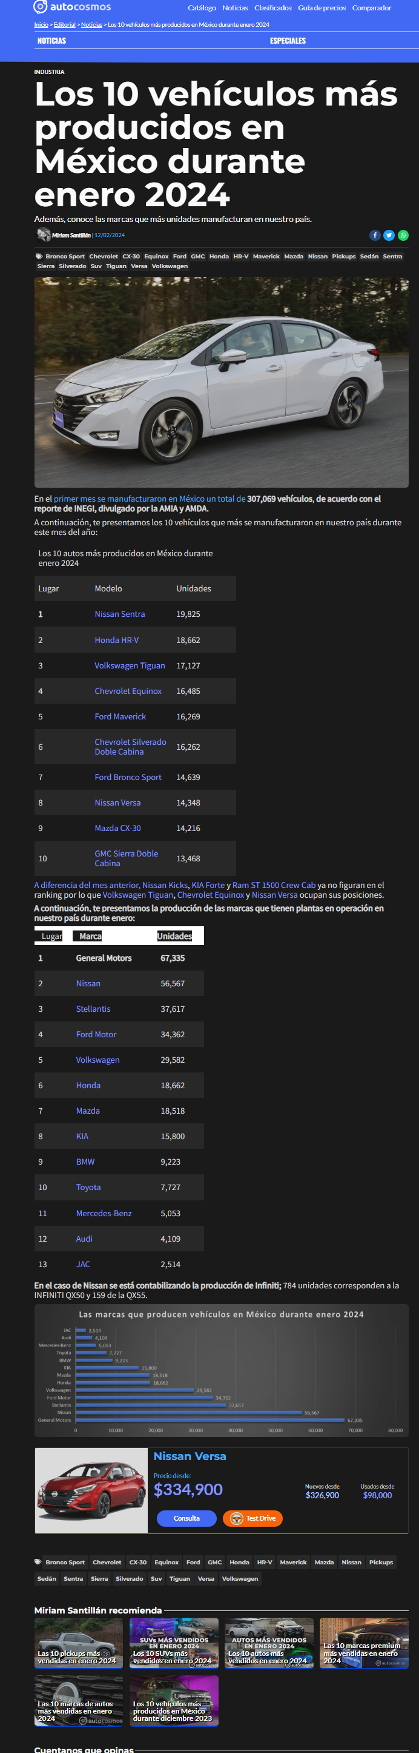Open the Catálogo menu item
419x1753 pixels.
click(x=202, y=8)
